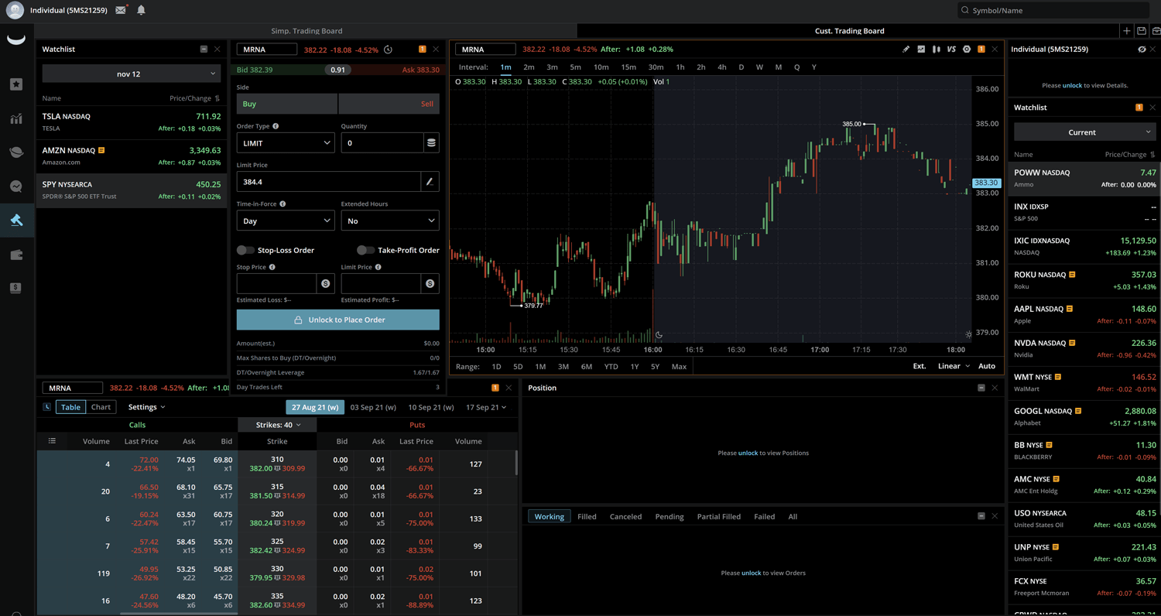Click the Webull logo in the sidebar
This screenshot has height=616, width=1161.
coord(16,40)
